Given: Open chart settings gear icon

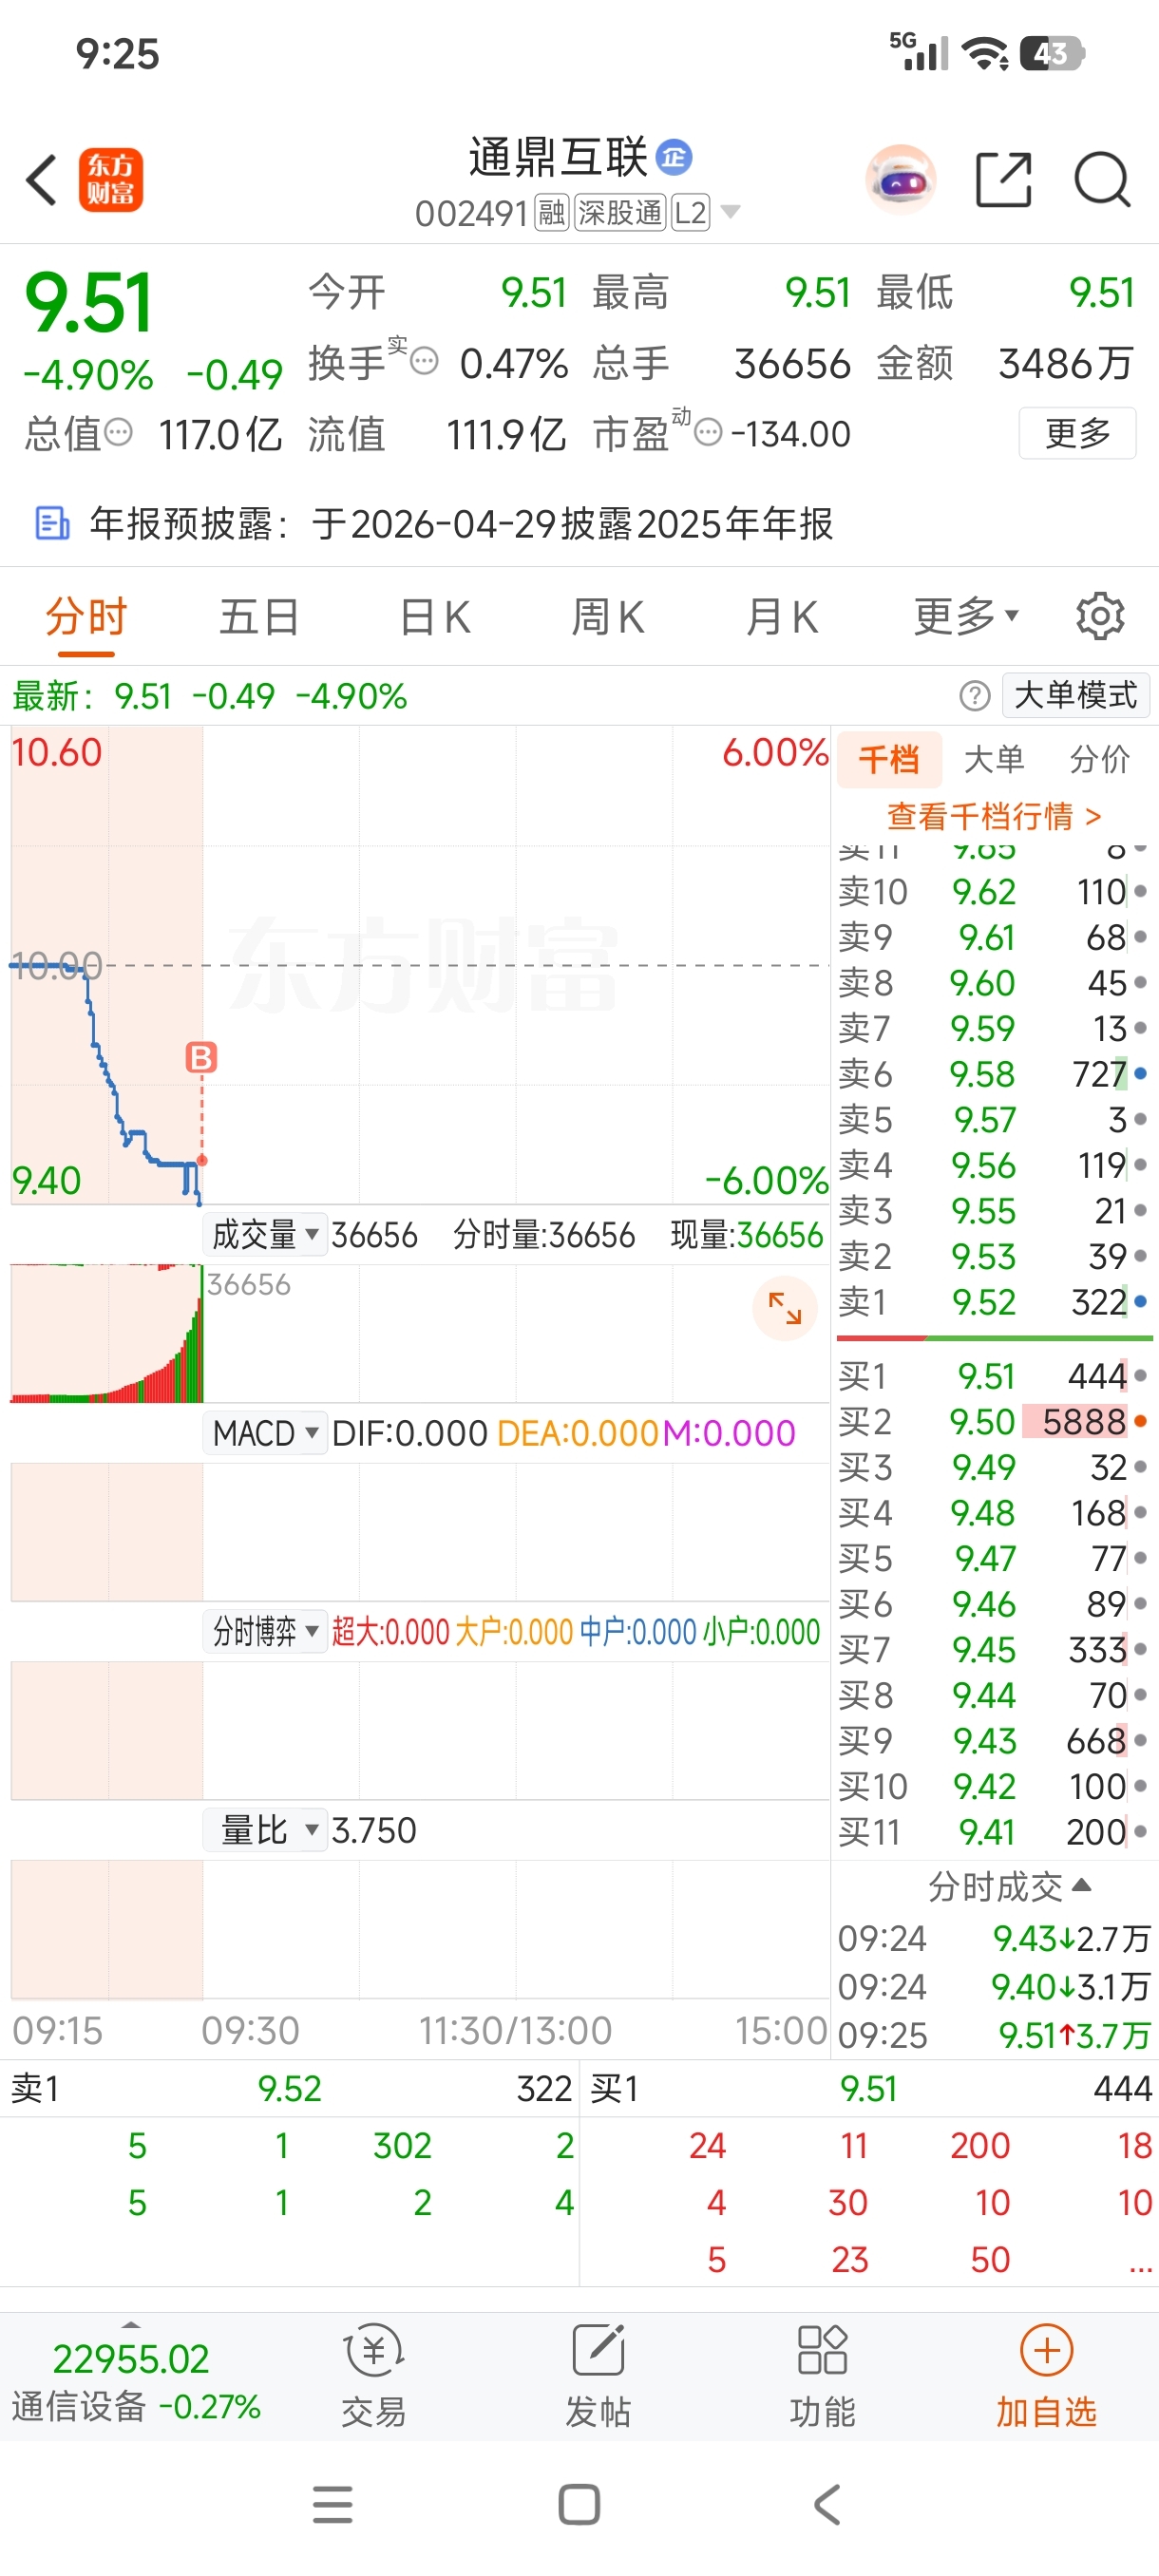Looking at the screenshot, I should 1100,616.
